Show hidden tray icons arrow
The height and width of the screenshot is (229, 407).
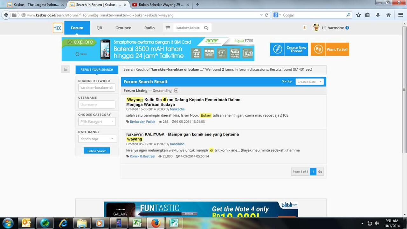coord(362,223)
